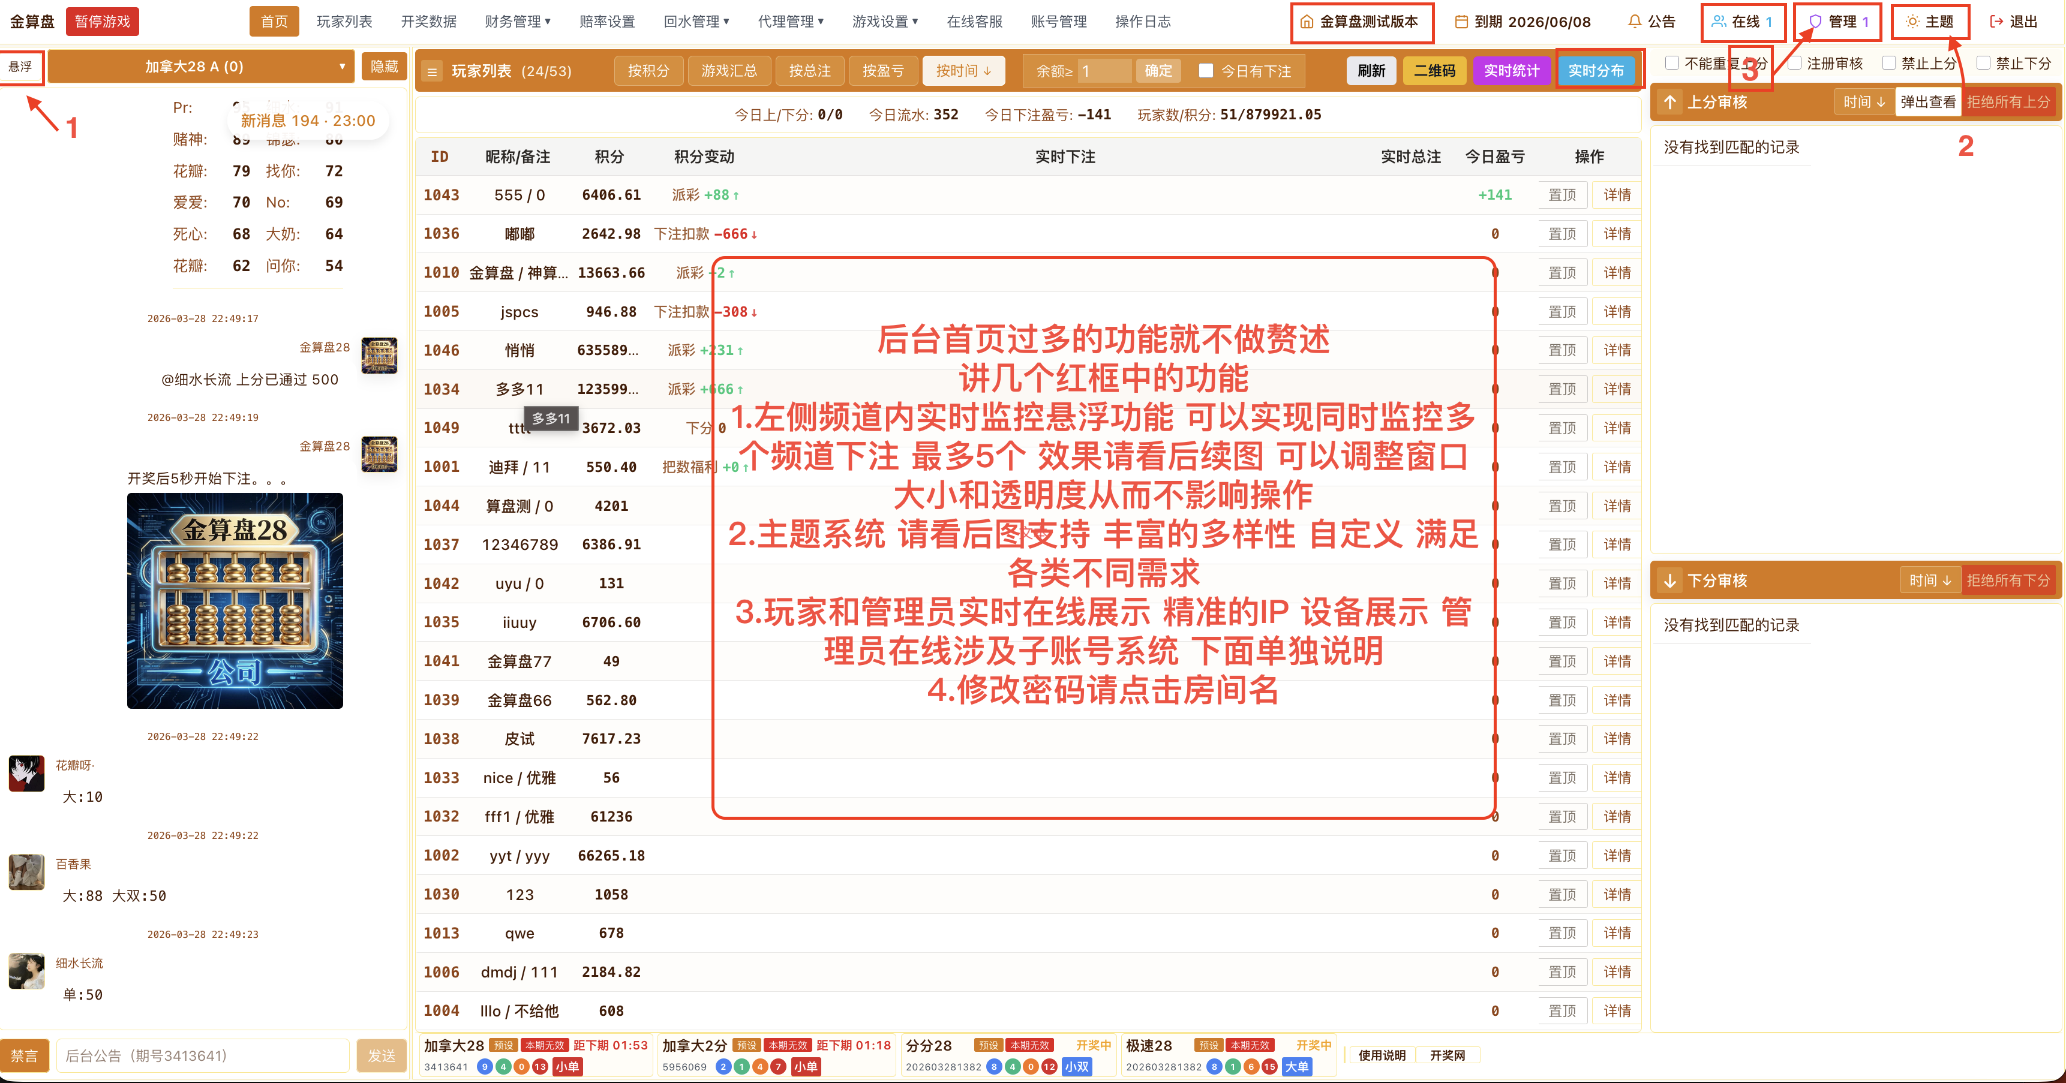Open 开奖数据 menu item

[x=429, y=22]
